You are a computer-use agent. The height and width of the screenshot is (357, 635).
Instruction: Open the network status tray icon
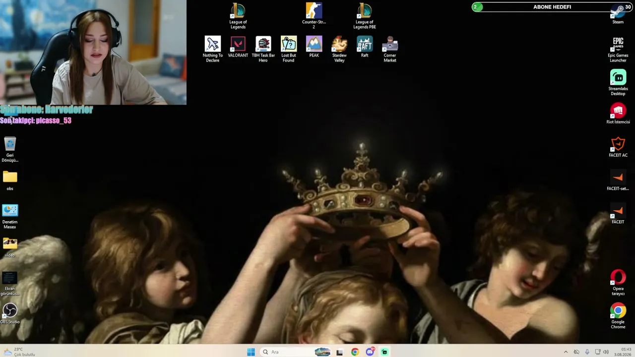coord(597,352)
